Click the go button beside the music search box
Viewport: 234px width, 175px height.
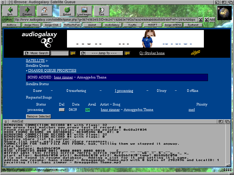[x=73, y=53]
